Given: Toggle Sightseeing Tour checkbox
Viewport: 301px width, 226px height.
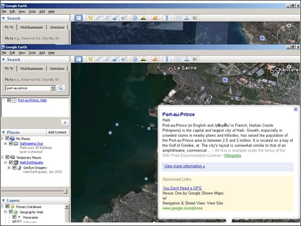Looking at the screenshot, I should pos(11,143).
